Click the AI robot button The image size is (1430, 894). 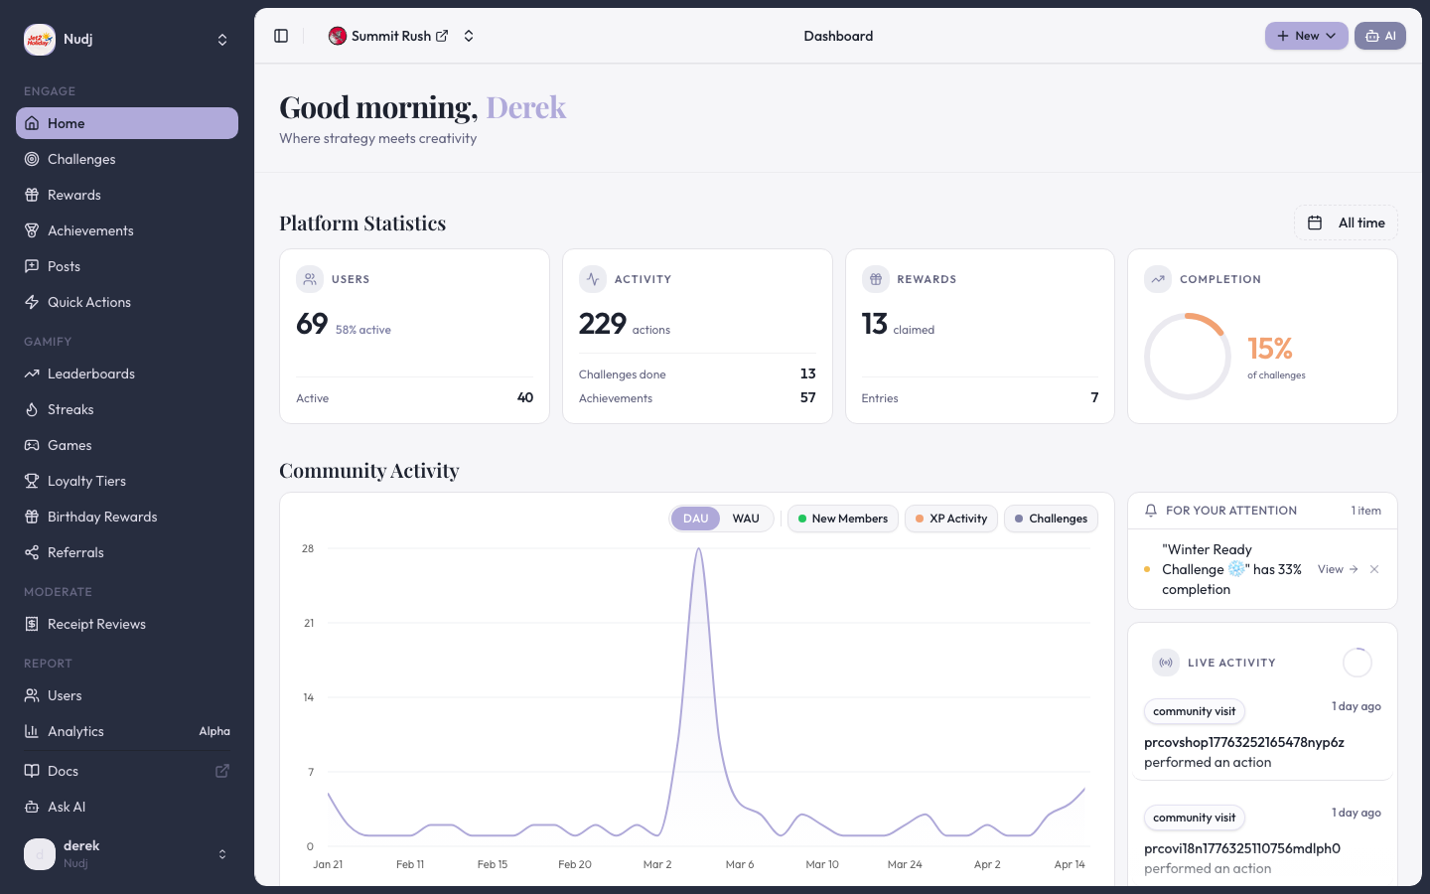coord(1379,36)
